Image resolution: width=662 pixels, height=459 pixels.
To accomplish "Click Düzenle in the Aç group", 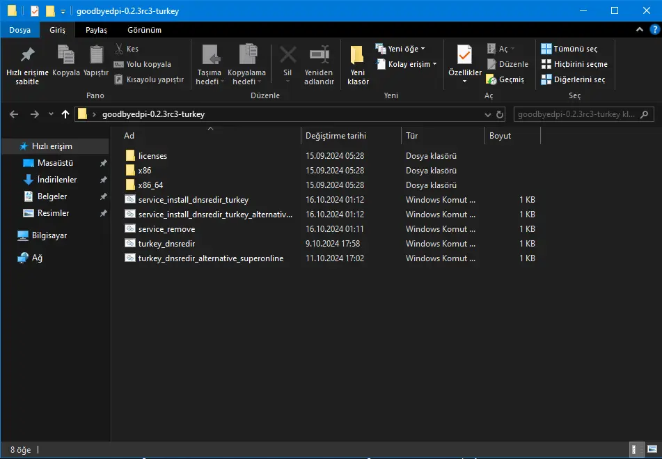I will tap(507, 64).
